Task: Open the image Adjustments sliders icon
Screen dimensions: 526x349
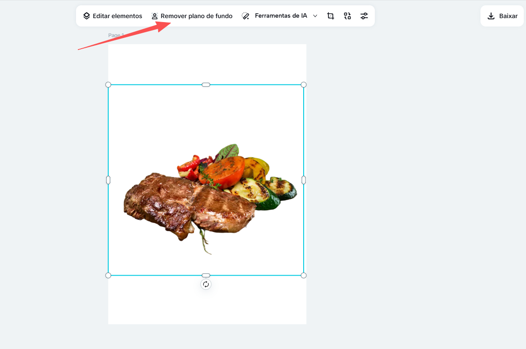Action: pos(364,15)
